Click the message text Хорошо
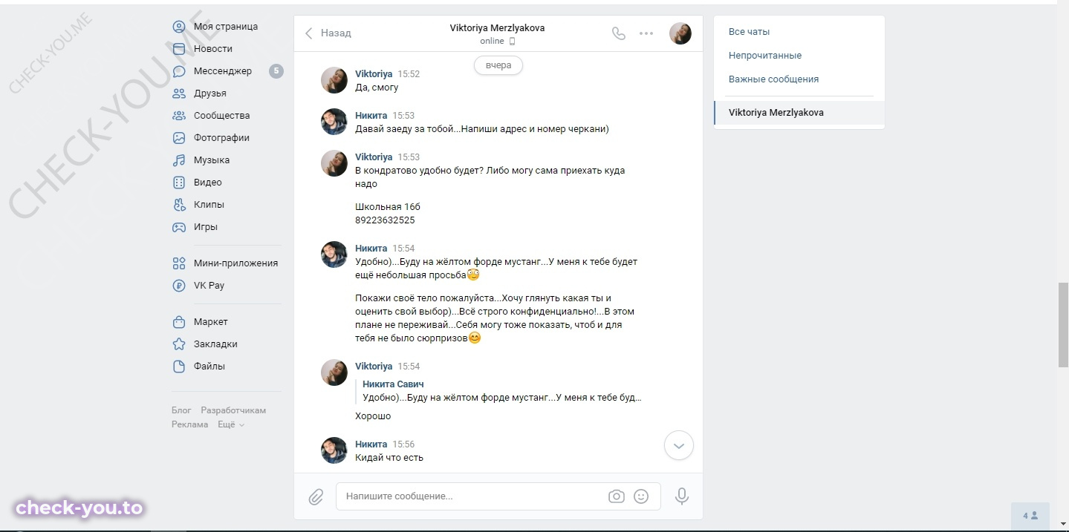The height and width of the screenshot is (532, 1069). pos(373,416)
